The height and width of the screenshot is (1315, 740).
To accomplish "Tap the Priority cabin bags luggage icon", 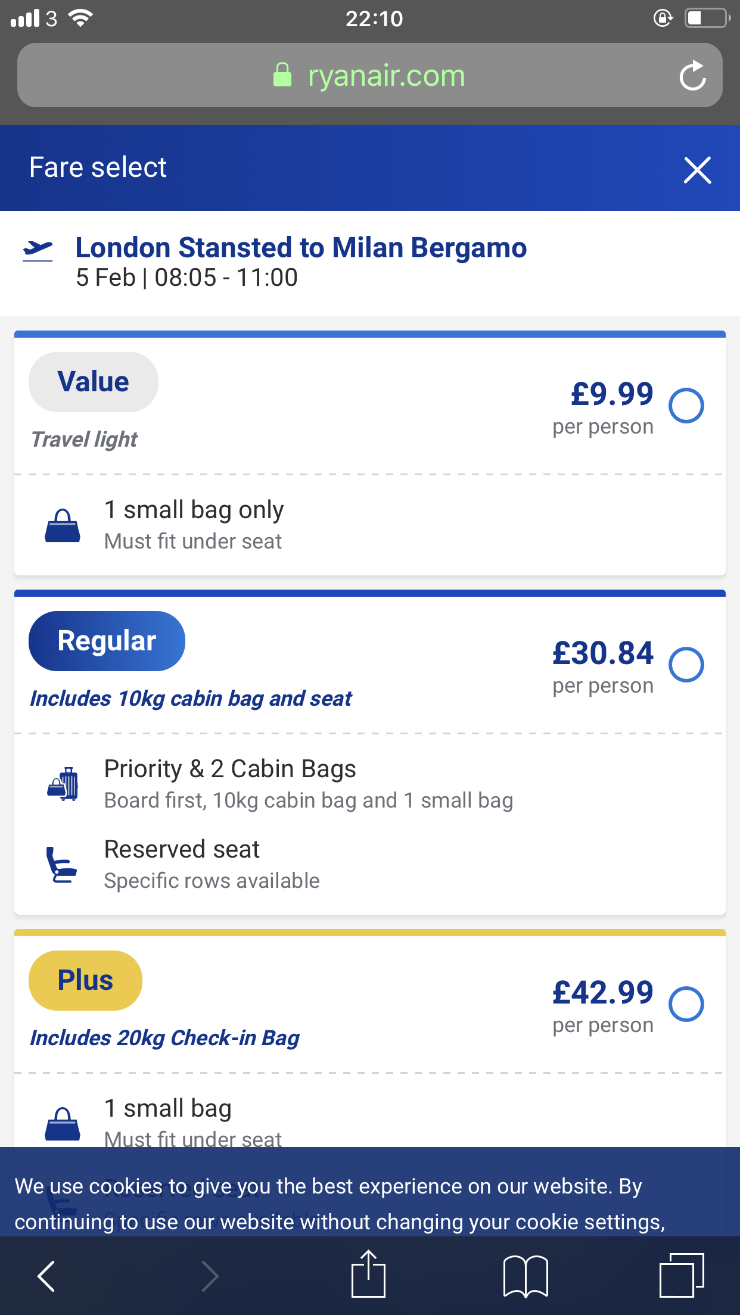I will (x=63, y=784).
